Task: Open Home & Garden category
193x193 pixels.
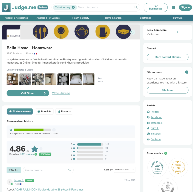Action: 113,18
